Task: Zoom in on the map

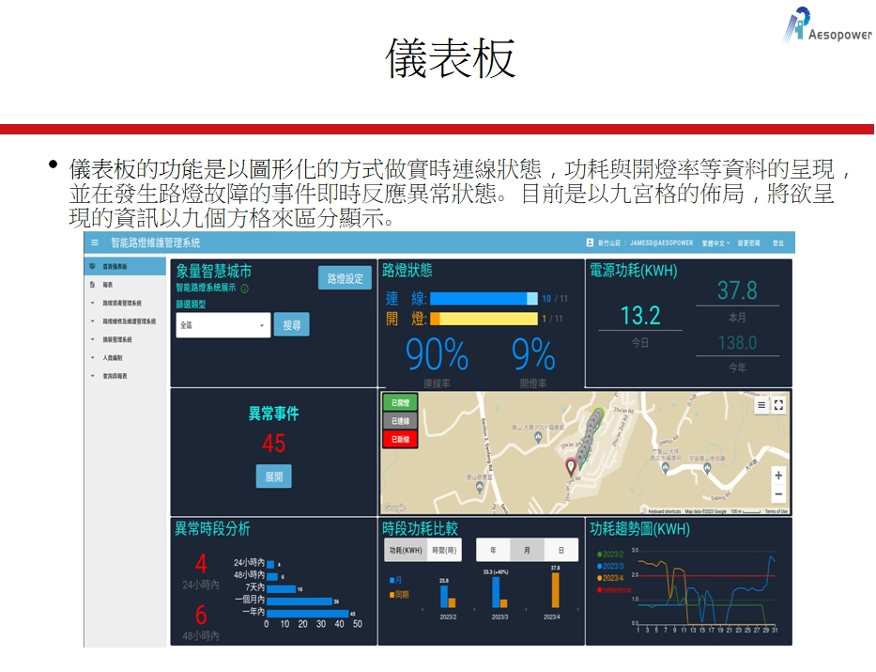Action: pos(778,476)
